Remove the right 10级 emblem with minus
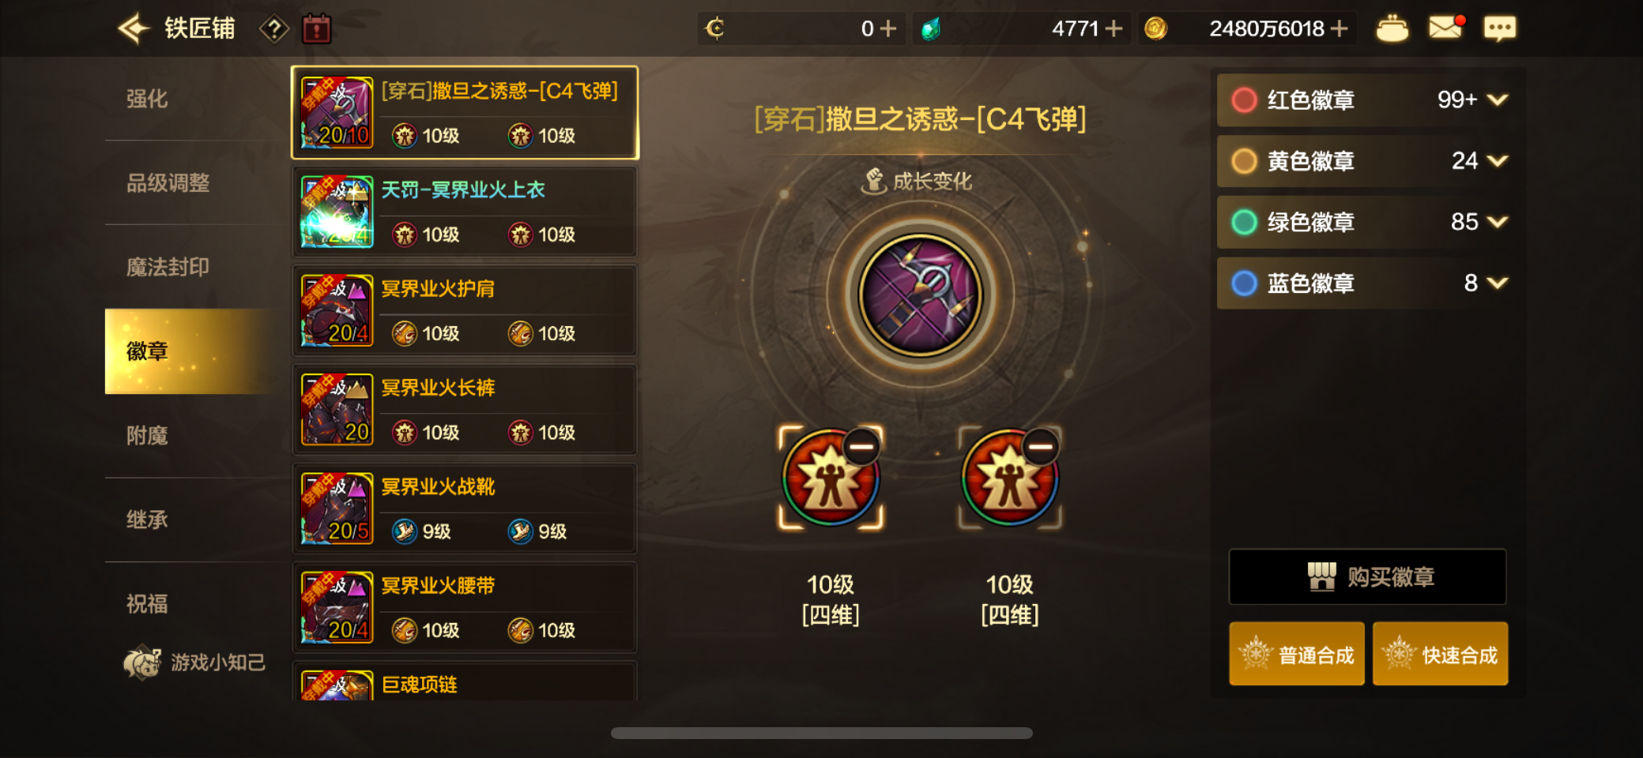The image size is (1643, 758). click(1041, 447)
